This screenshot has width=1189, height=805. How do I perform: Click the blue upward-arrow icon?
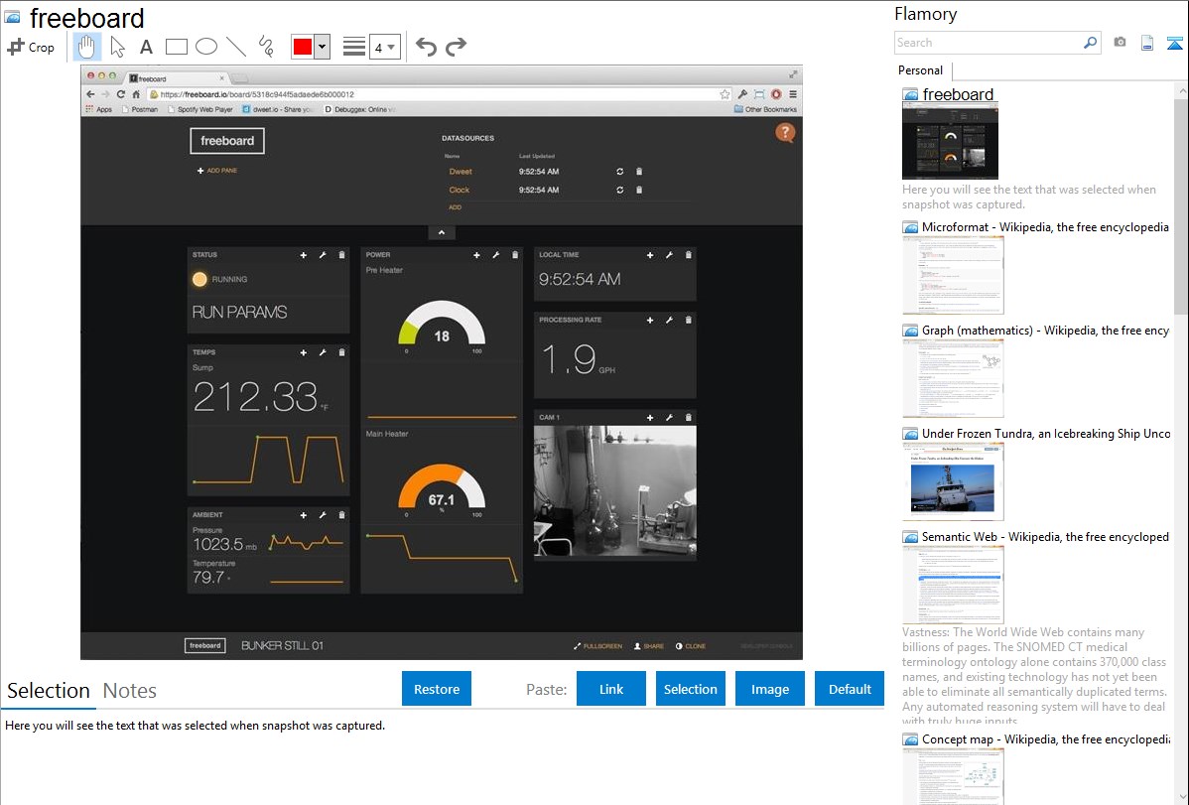coord(1174,43)
